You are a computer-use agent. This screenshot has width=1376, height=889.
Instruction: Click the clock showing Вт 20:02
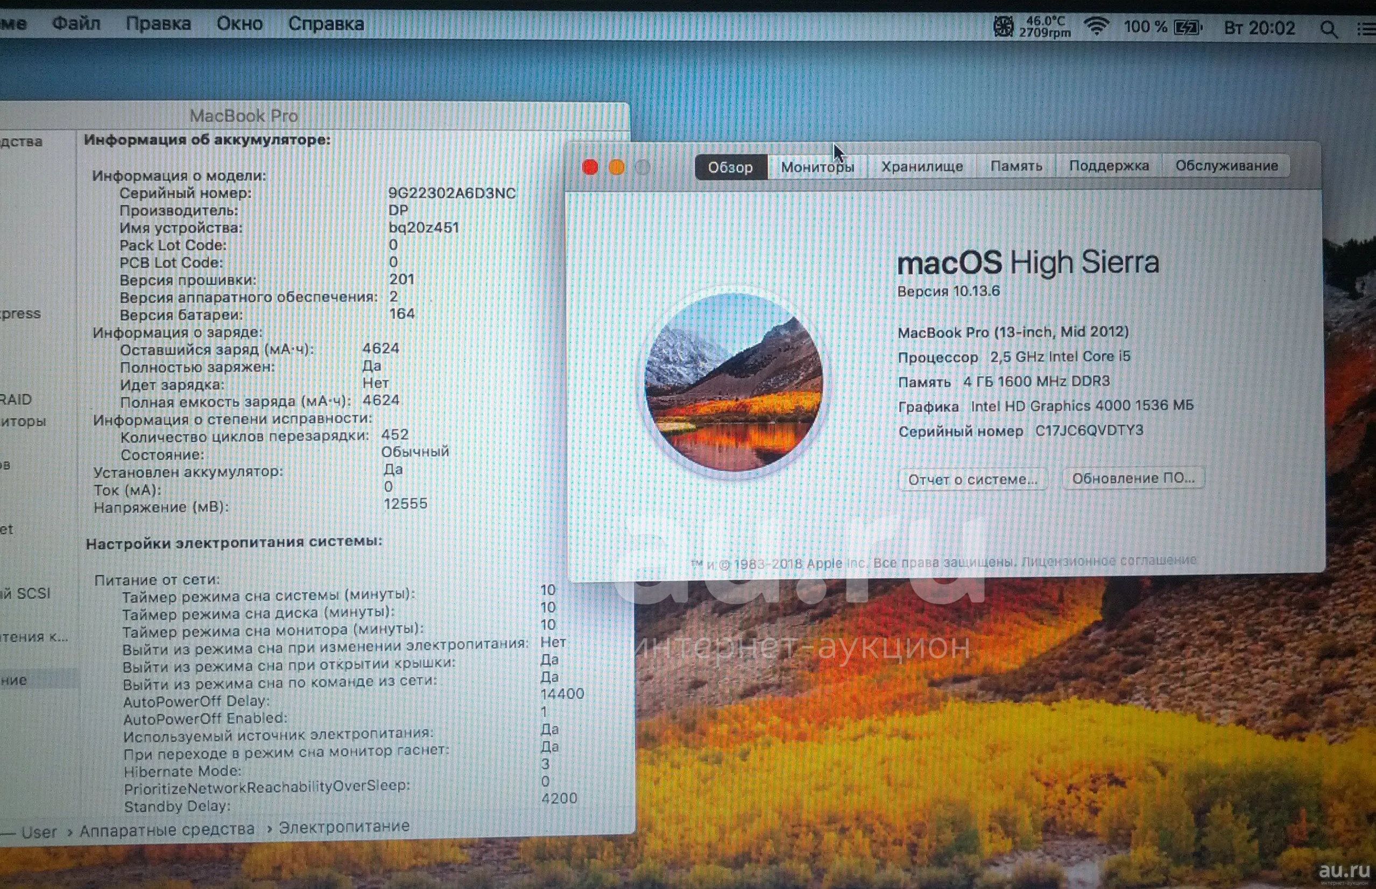[1260, 28]
